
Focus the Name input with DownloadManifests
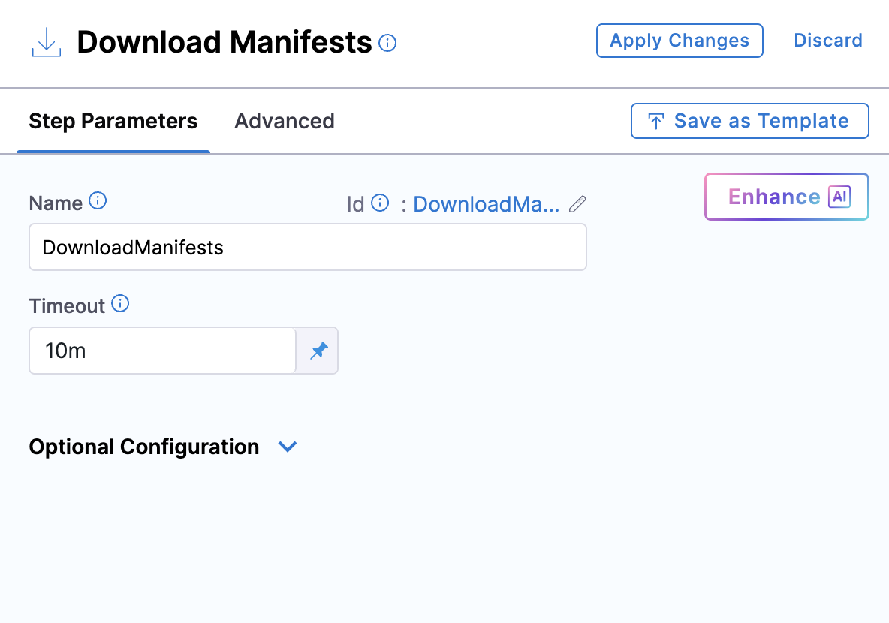(307, 247)
